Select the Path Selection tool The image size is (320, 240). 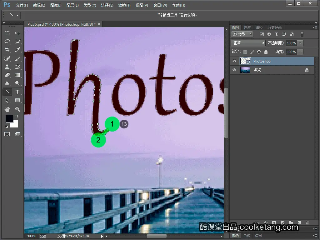[x=7, y=100]
